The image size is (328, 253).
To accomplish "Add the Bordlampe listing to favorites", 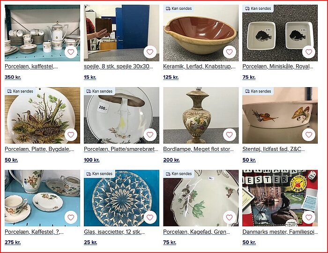I will 230,135.
